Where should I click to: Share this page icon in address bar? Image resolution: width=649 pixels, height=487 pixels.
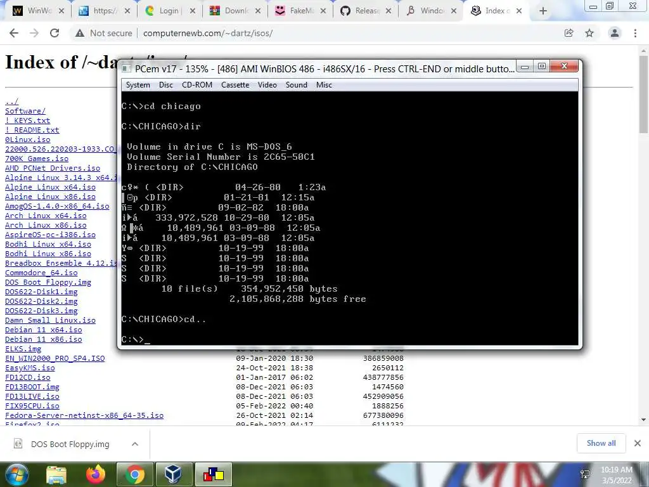569,33
